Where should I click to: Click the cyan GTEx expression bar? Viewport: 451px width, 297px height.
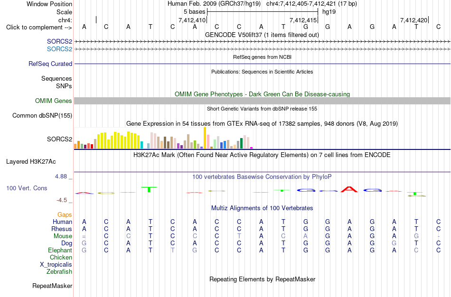(142, 145)
